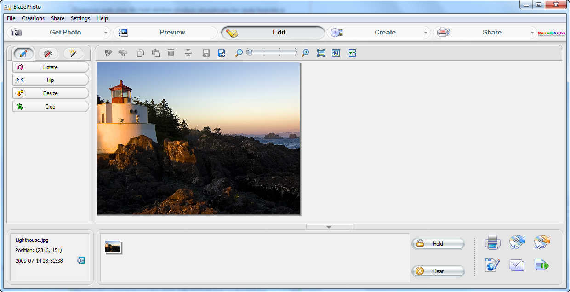
Task: Zoom out with the magnifier icon
Action: (239, 53)
